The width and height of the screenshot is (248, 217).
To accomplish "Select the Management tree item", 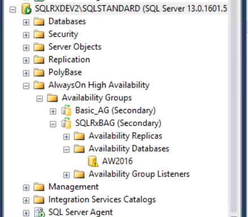I will (x=73, y=186).
